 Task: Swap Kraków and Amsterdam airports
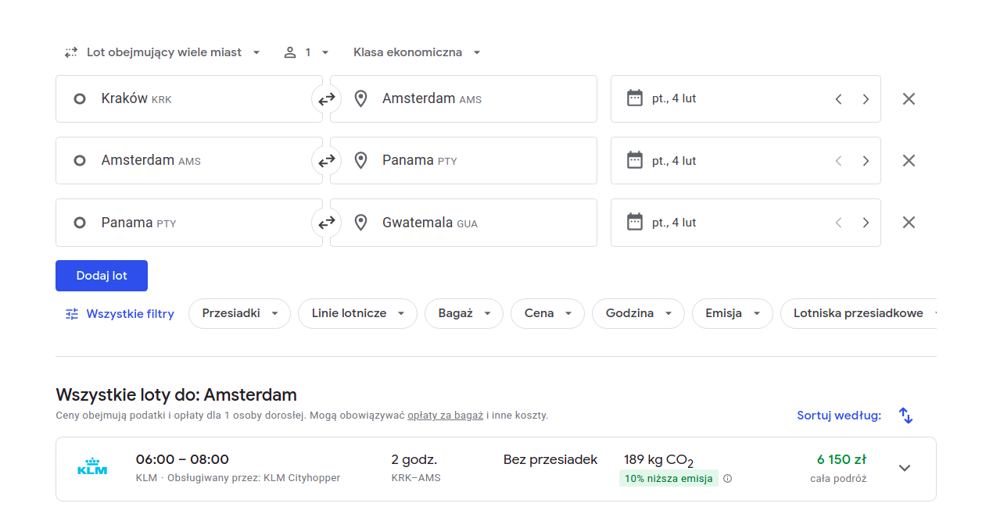click(x=326, y=99)
